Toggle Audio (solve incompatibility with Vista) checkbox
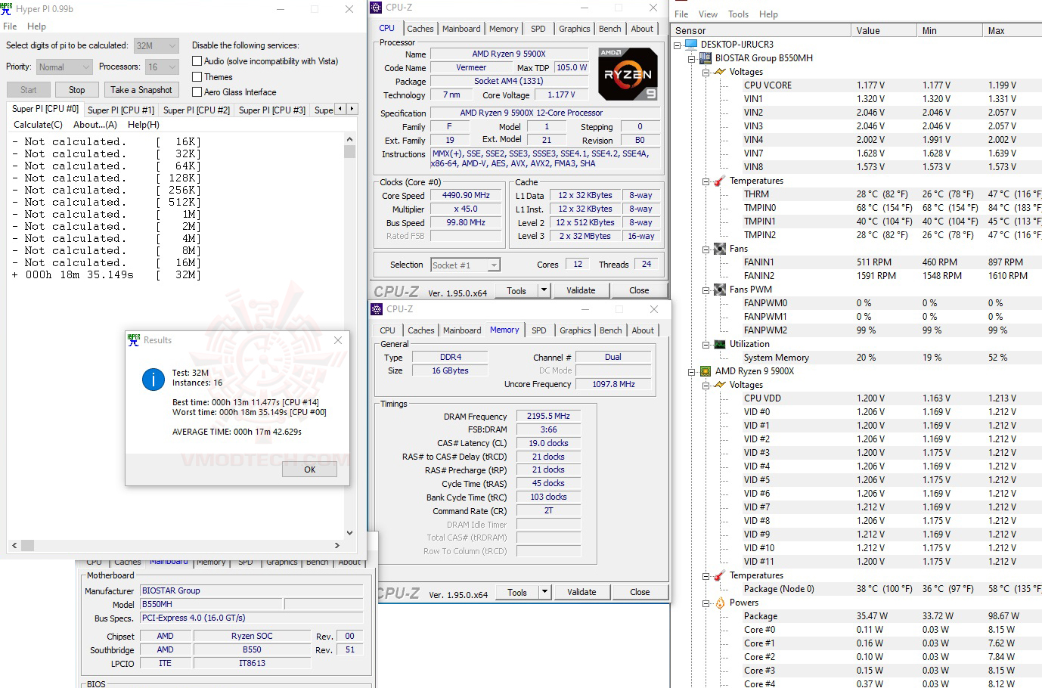This screenshot has width=1042, height=688. pyautogui.click(x=197, y=61)
